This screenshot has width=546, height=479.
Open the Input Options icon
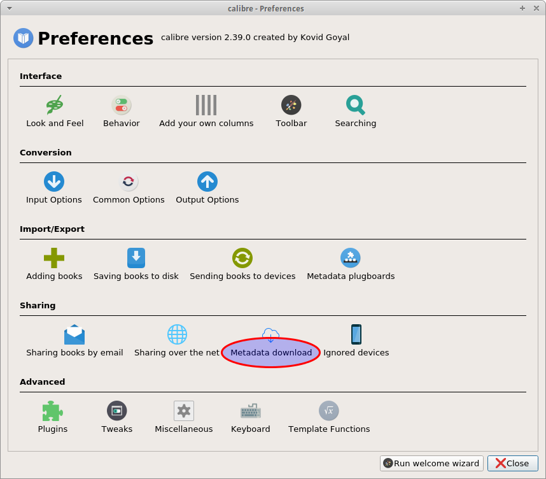[x=54, y=182]
